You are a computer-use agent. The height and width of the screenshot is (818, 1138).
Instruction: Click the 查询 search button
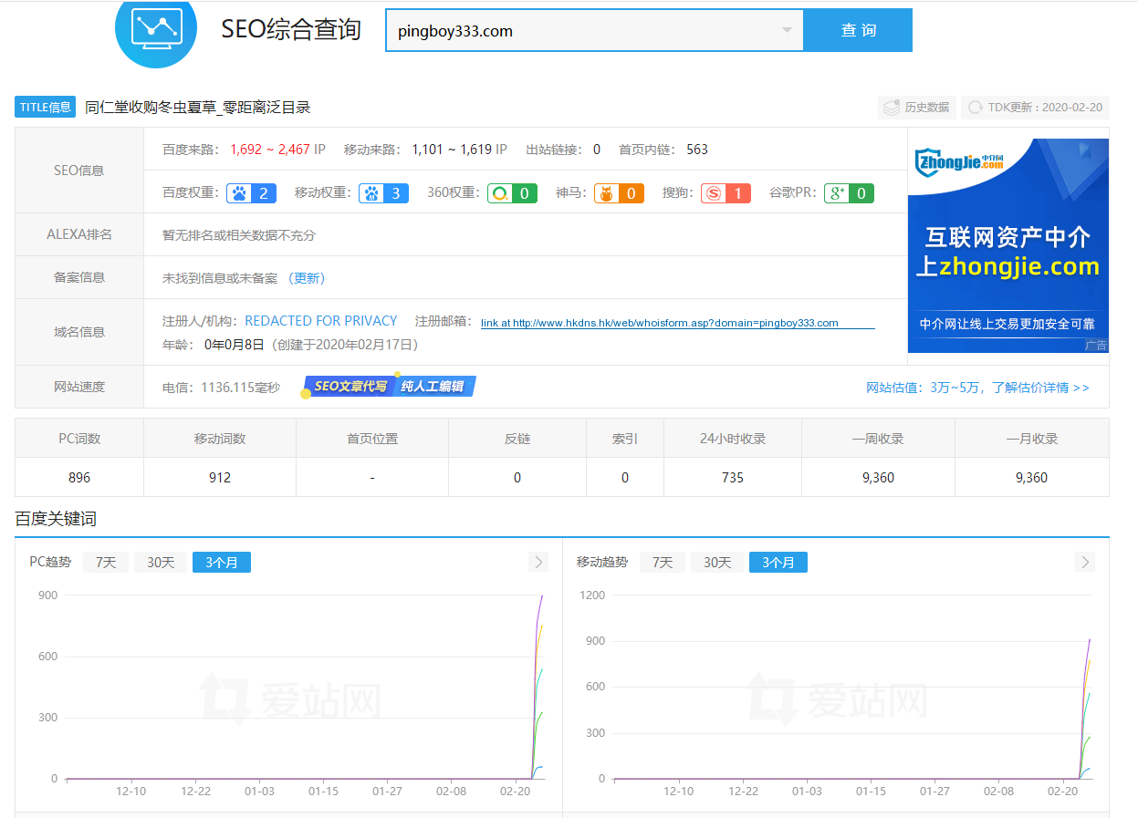[x=858, y=31]
